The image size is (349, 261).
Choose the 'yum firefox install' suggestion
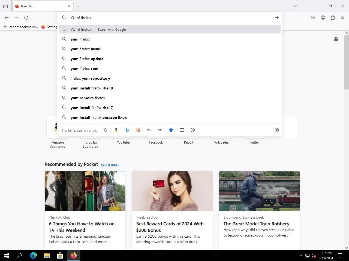click(x=170, y=49)
